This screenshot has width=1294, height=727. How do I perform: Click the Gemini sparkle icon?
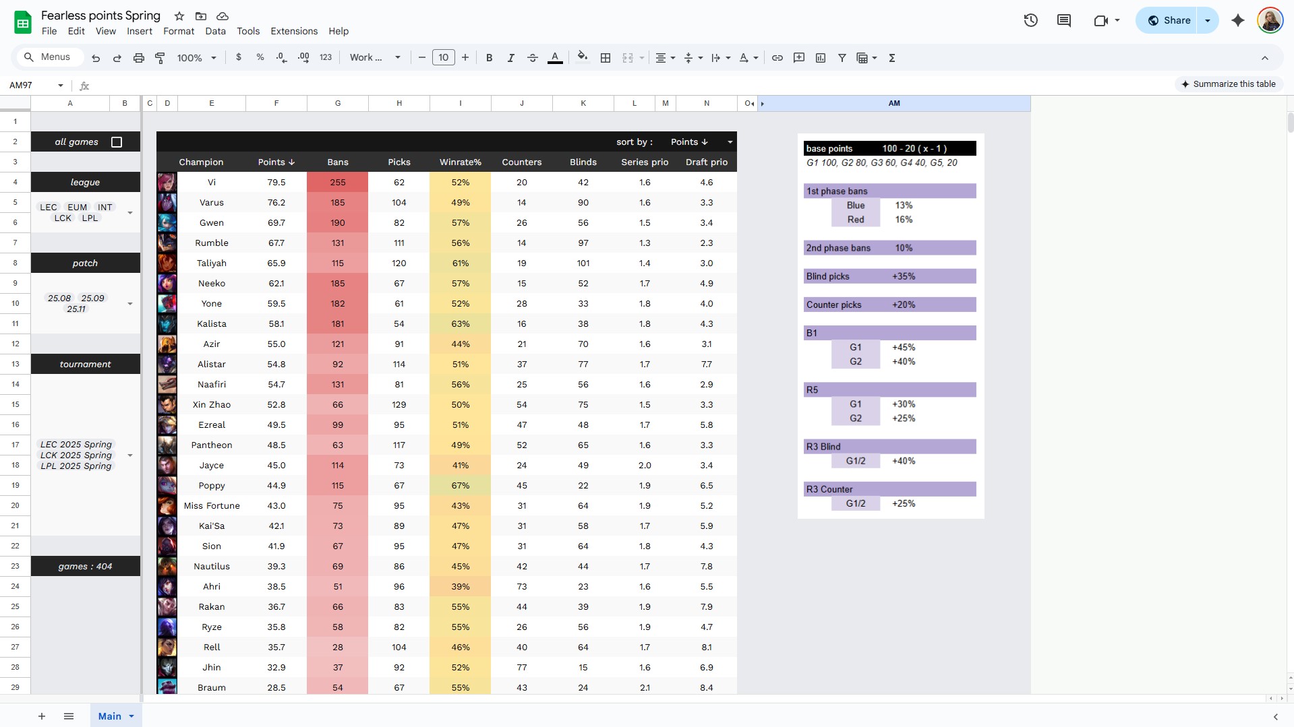tap(1237, 20)
